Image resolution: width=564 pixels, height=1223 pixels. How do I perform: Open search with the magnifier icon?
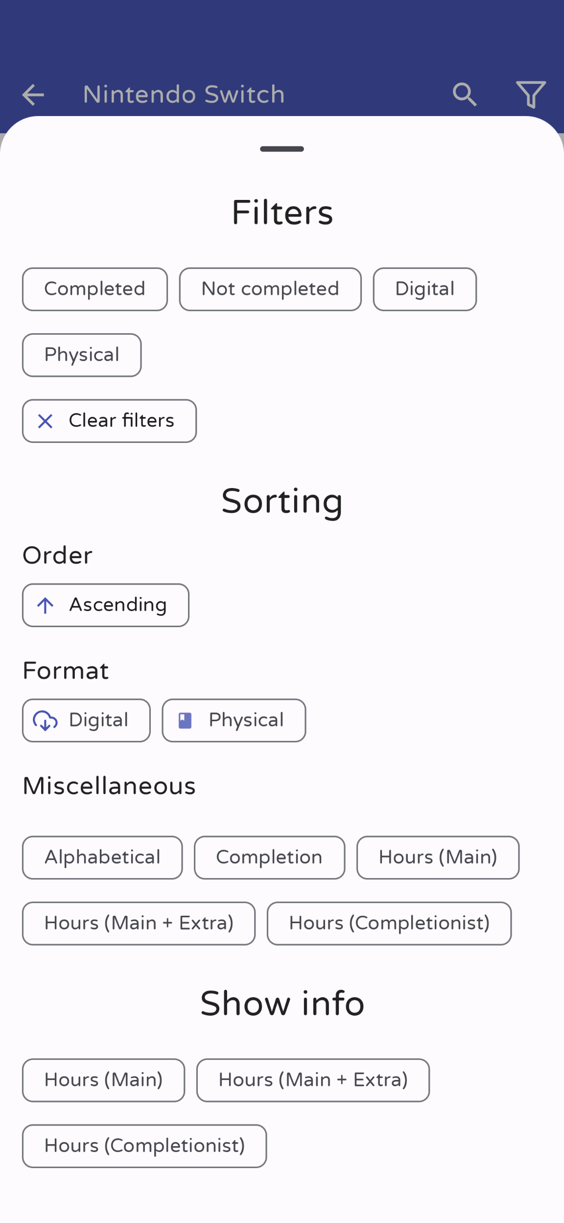[464, 95]
